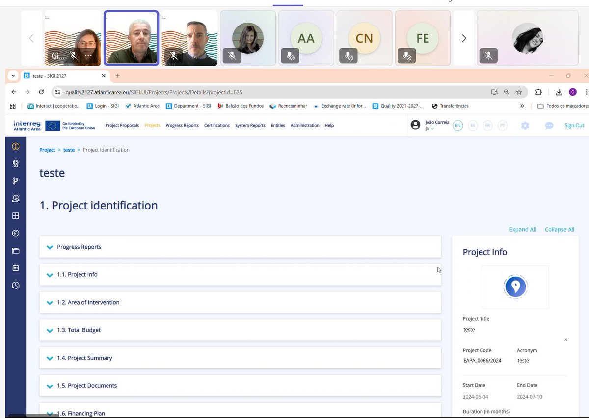Switch language to ES

pos(473,125)
